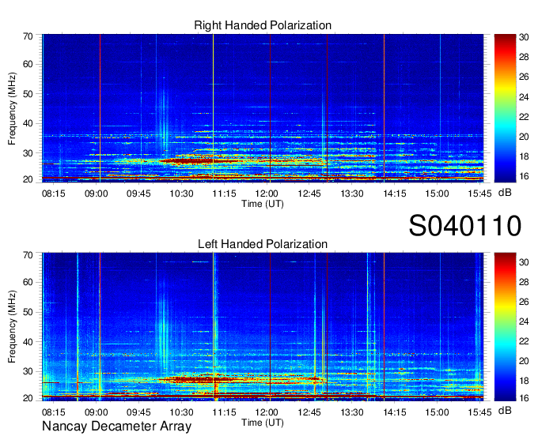Click the 14:15 tick under Left Handed plot
The height and width of the screenshot is (436, 538).
[395, 412]
